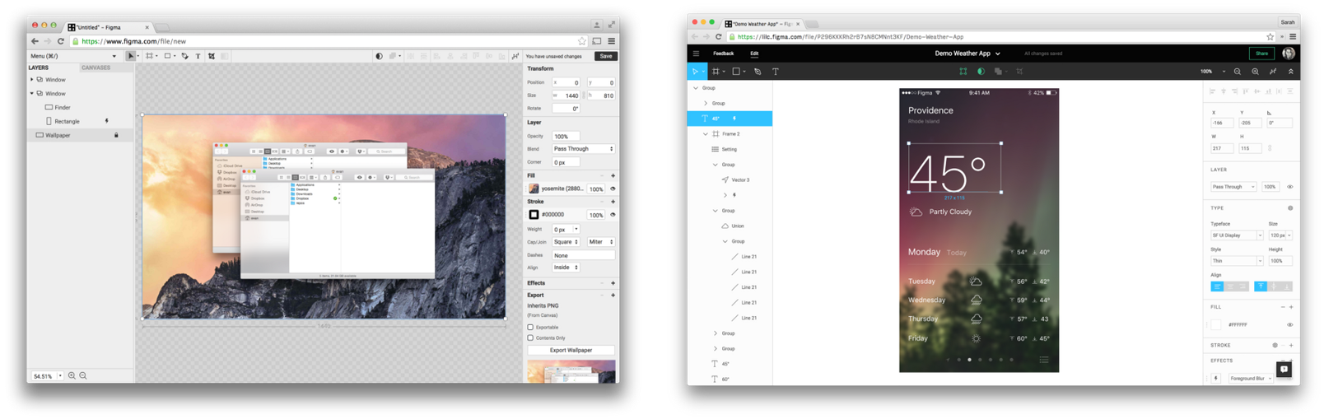
Task: Expand the first collapsed Window layer
Action: (x=32, y=80)
